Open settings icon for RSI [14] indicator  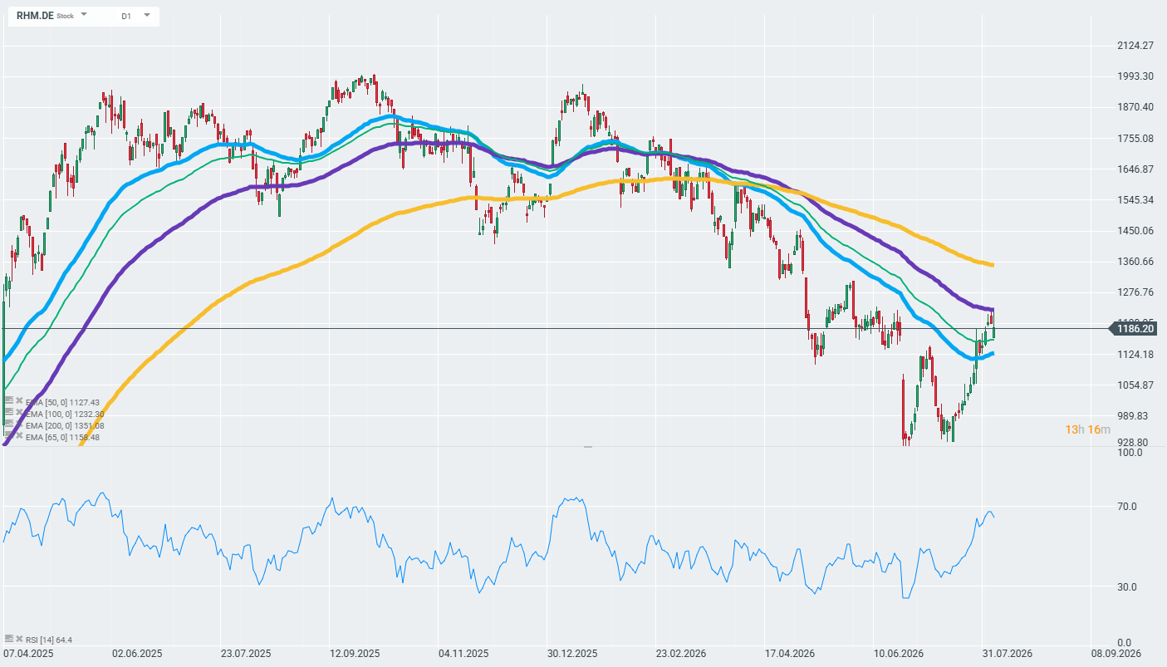click(9, 639)
